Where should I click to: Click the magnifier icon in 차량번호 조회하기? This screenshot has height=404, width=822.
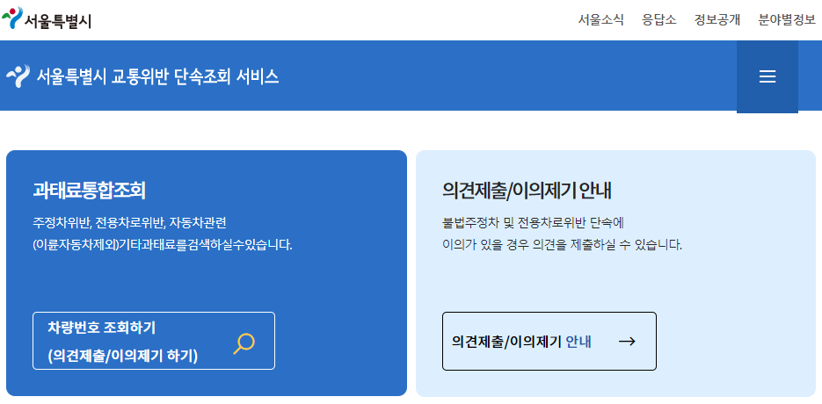tap(244, 343)
